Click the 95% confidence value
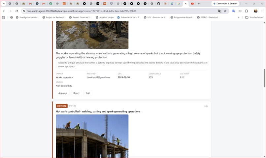Image resolution: width=266 pixels, height=158 pixels. tap(151, 77)
